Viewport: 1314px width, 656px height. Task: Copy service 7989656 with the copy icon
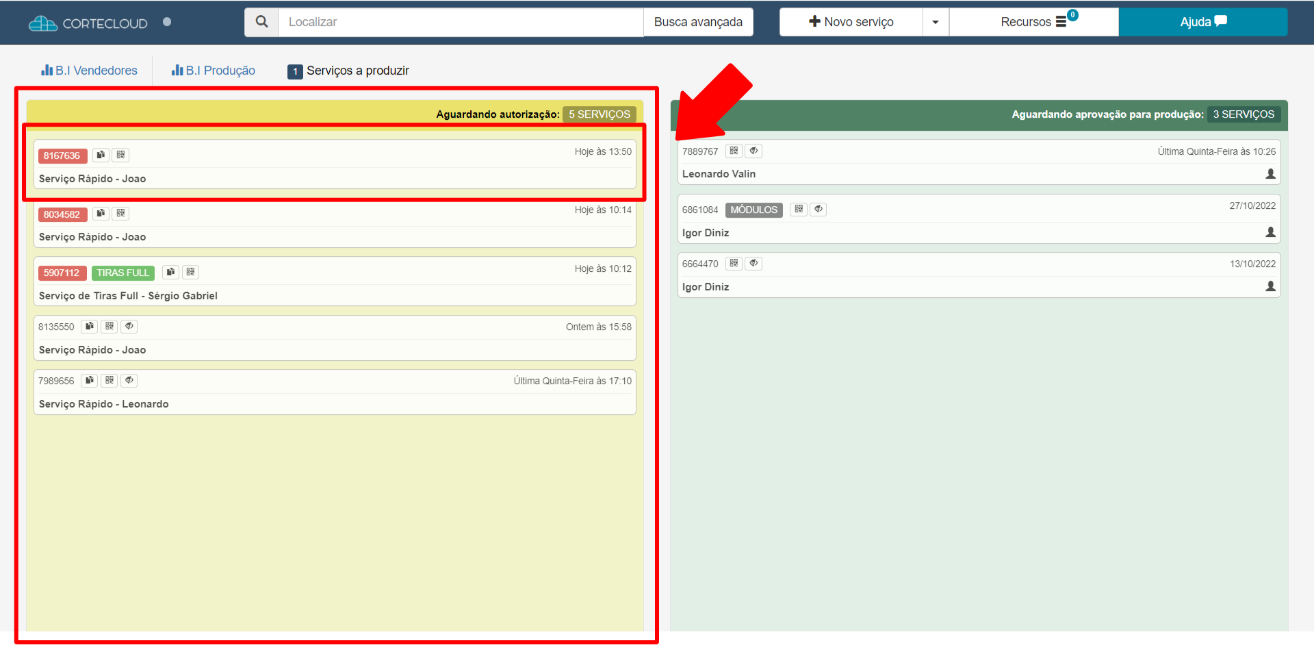[x=90, y=381]
